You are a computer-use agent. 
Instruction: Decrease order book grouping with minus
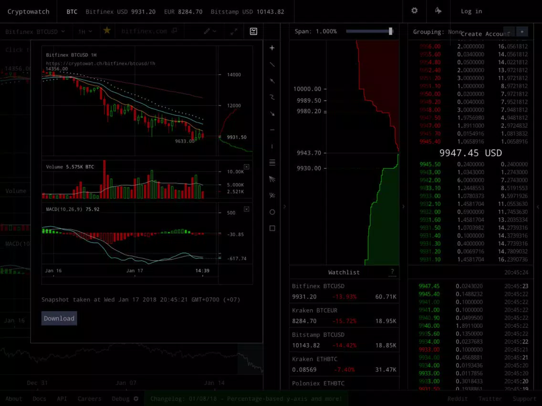(x=509, y=32)
